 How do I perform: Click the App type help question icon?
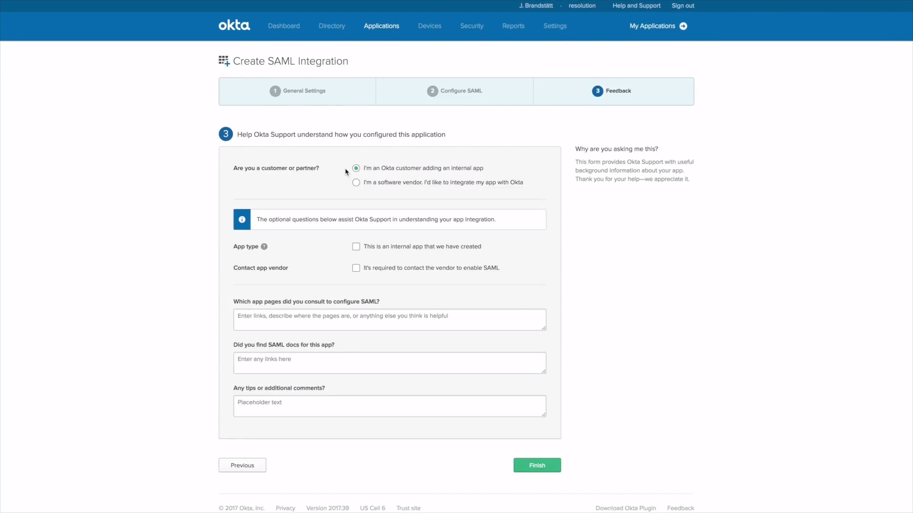coord(264,247)
